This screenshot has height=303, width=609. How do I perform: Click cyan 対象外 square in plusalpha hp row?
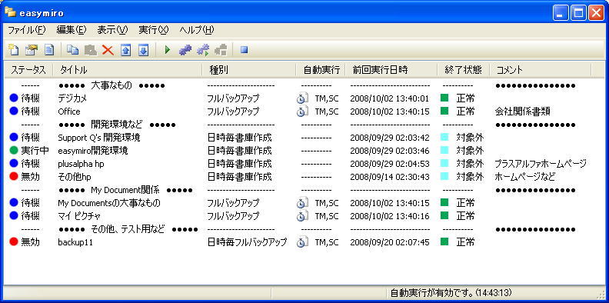coord(444,163)
